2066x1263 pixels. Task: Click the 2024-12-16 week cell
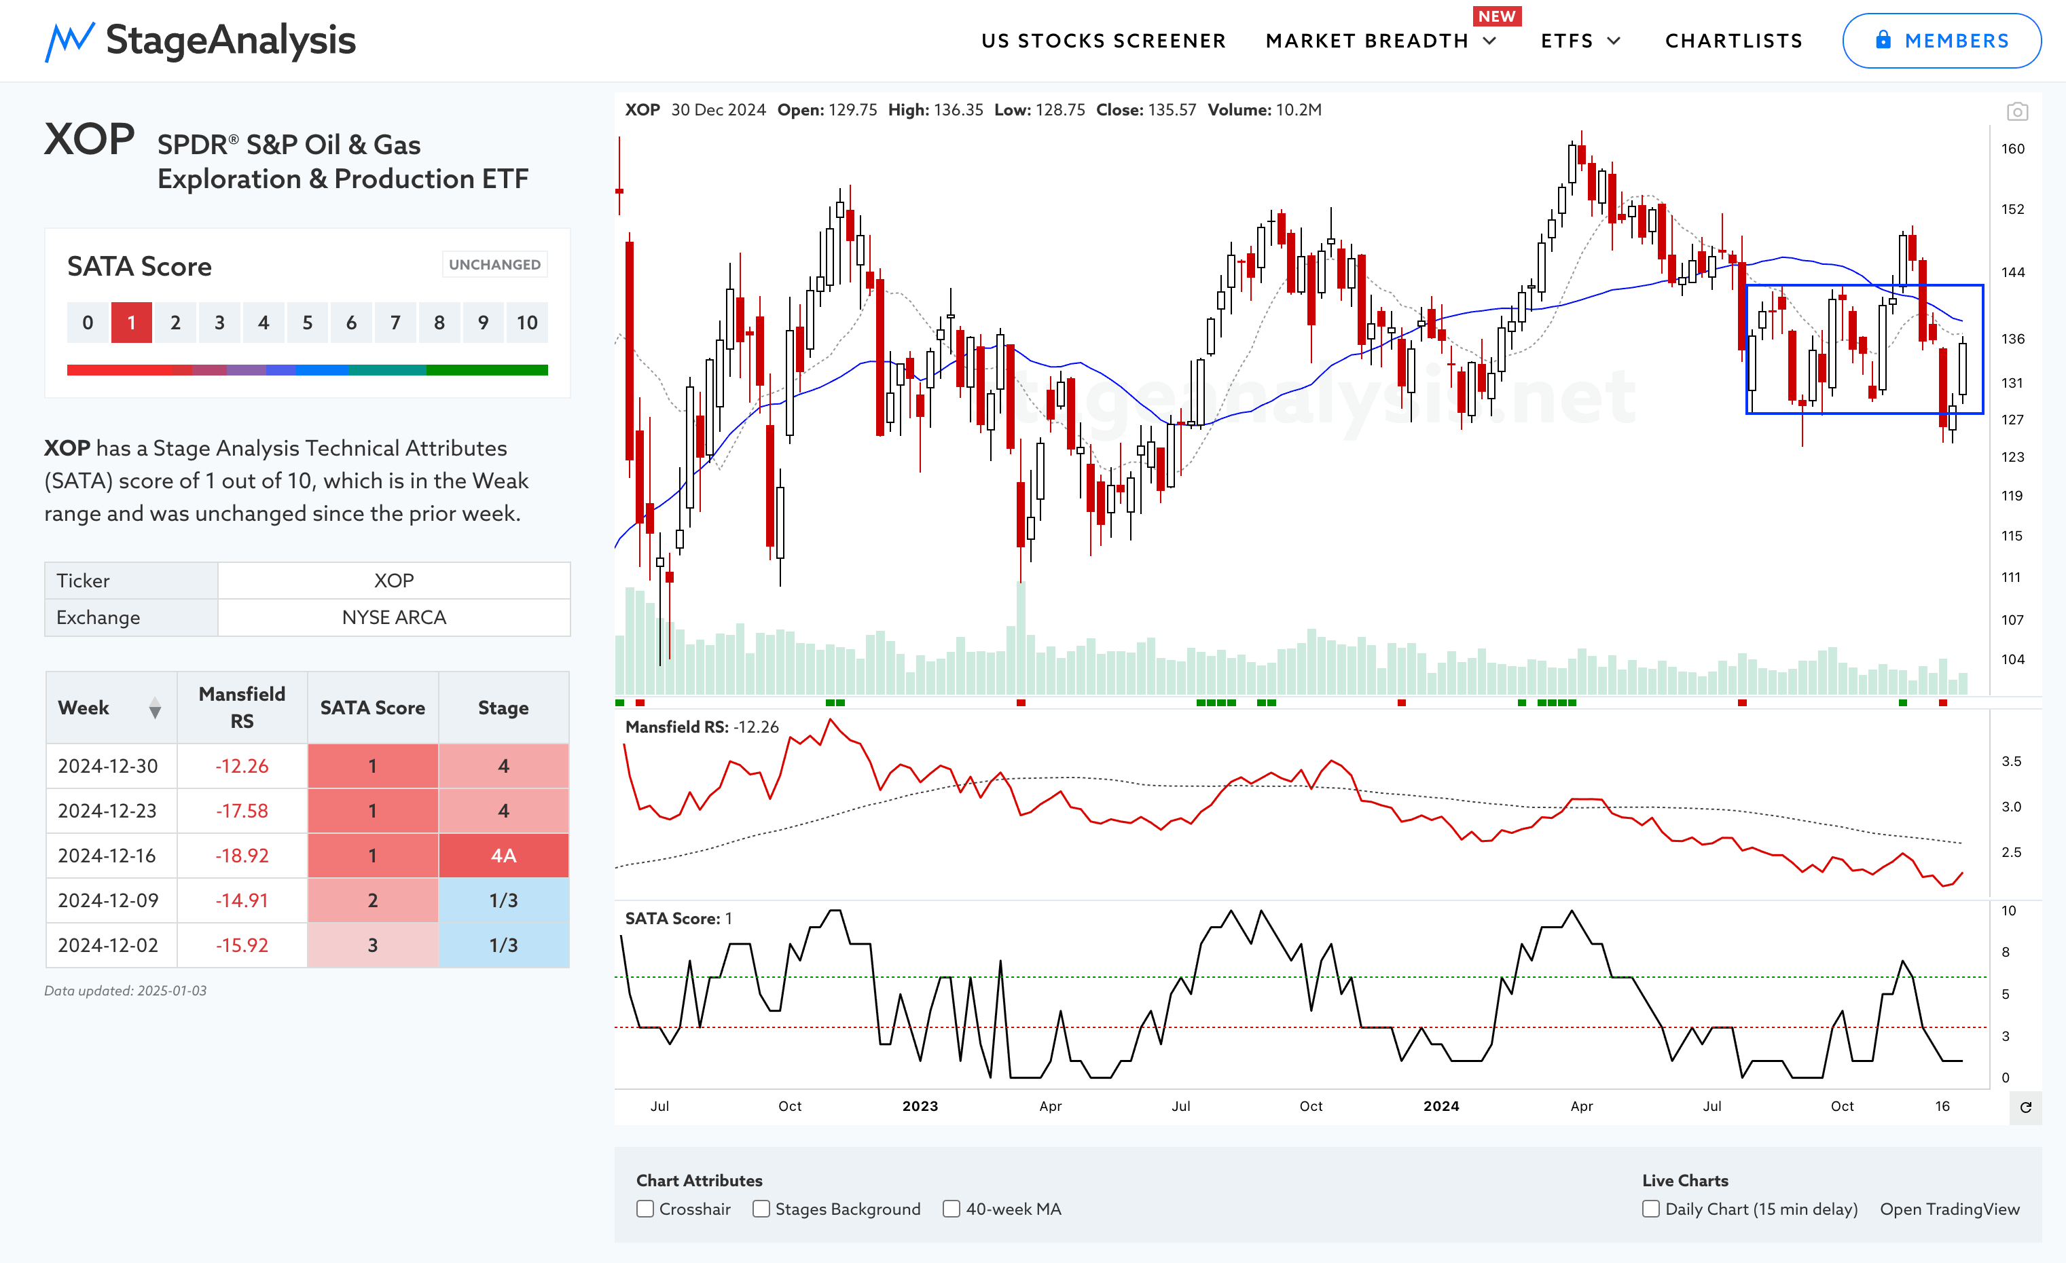[x=111, y=856]
